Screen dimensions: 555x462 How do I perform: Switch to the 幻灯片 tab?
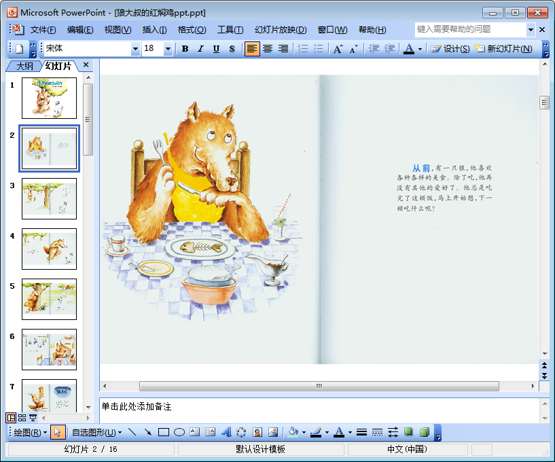tap(58, 66)
